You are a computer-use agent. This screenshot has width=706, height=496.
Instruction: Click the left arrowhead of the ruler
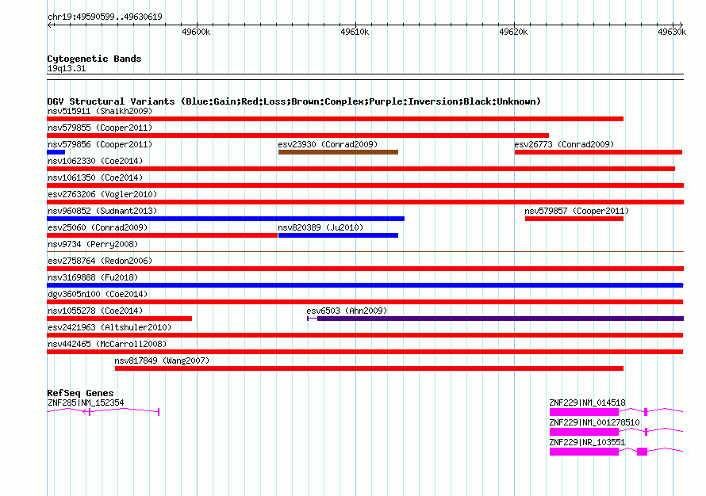(x=49, y=25)
